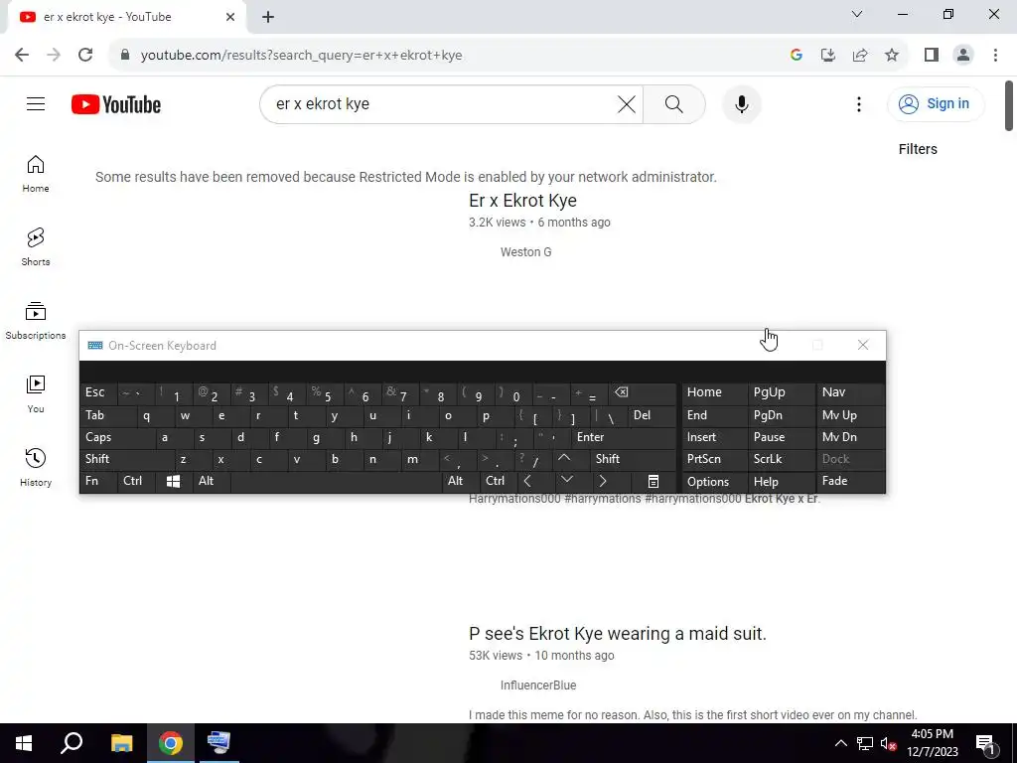Open the Filters panel

pyautogui.click(x=917, y=149)
